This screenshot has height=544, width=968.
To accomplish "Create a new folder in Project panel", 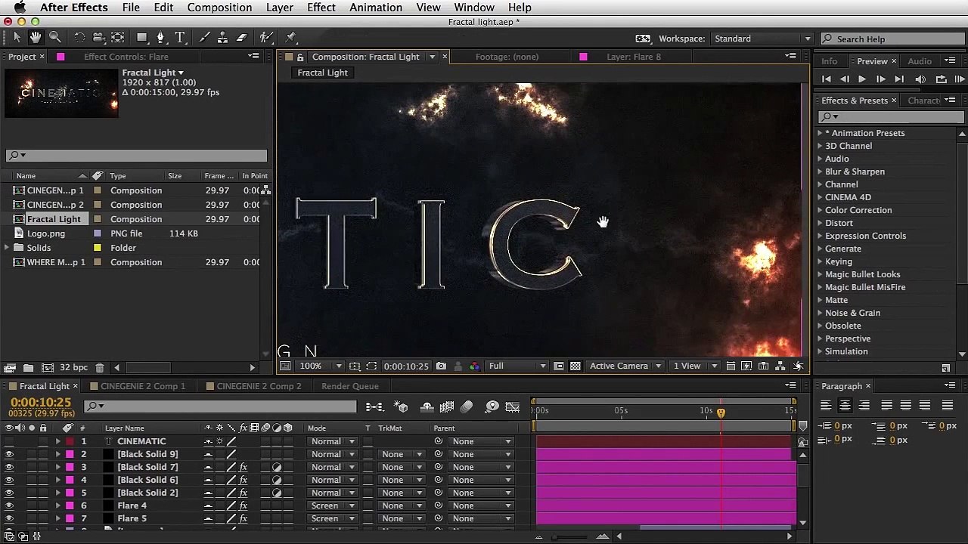I will [x=28, y=368].
